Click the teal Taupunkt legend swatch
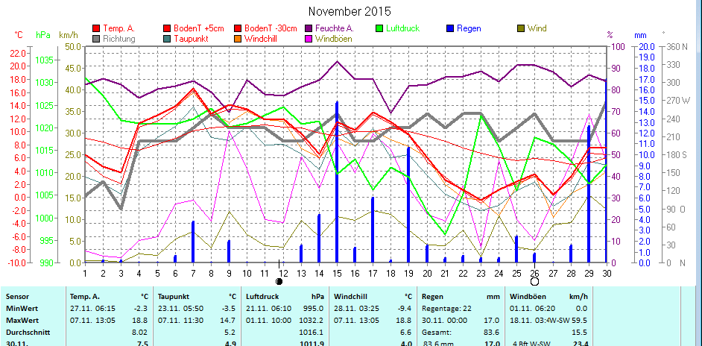The width and height of the screenshot is (702, 346). coord(168,39)
